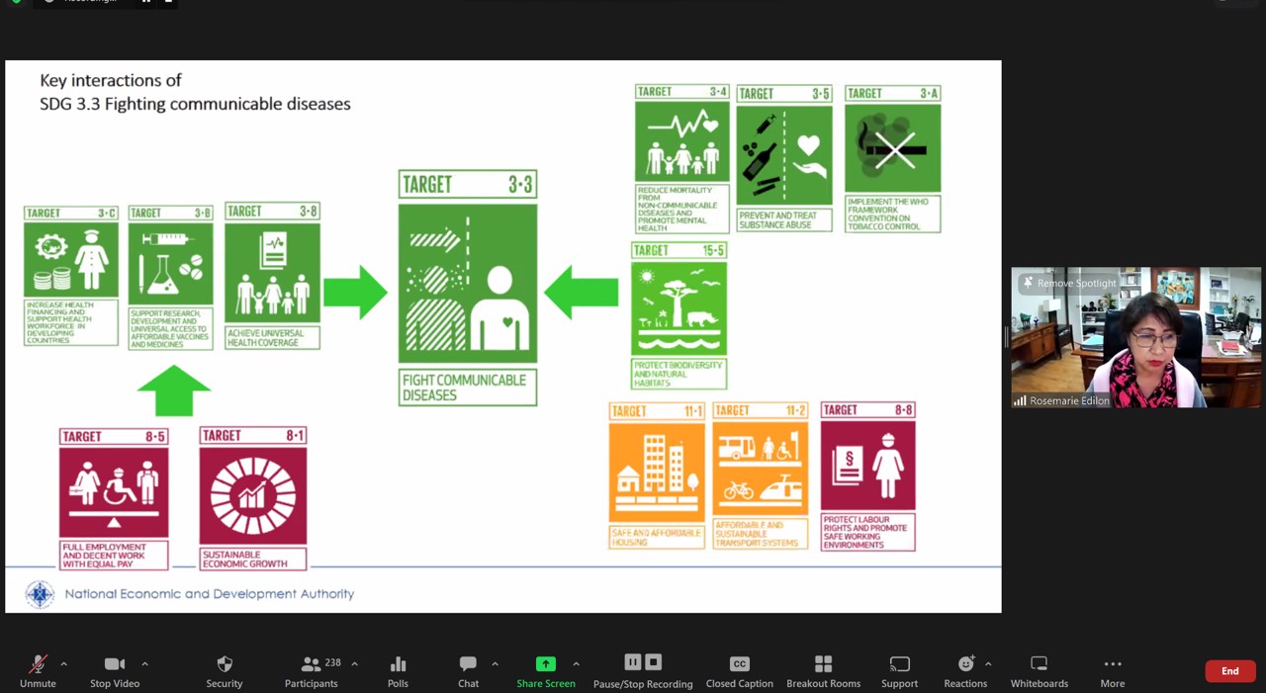The width and height of the screenshot is (1266, 693).
Task: Open the More menu
Action: click(1112, 670)
